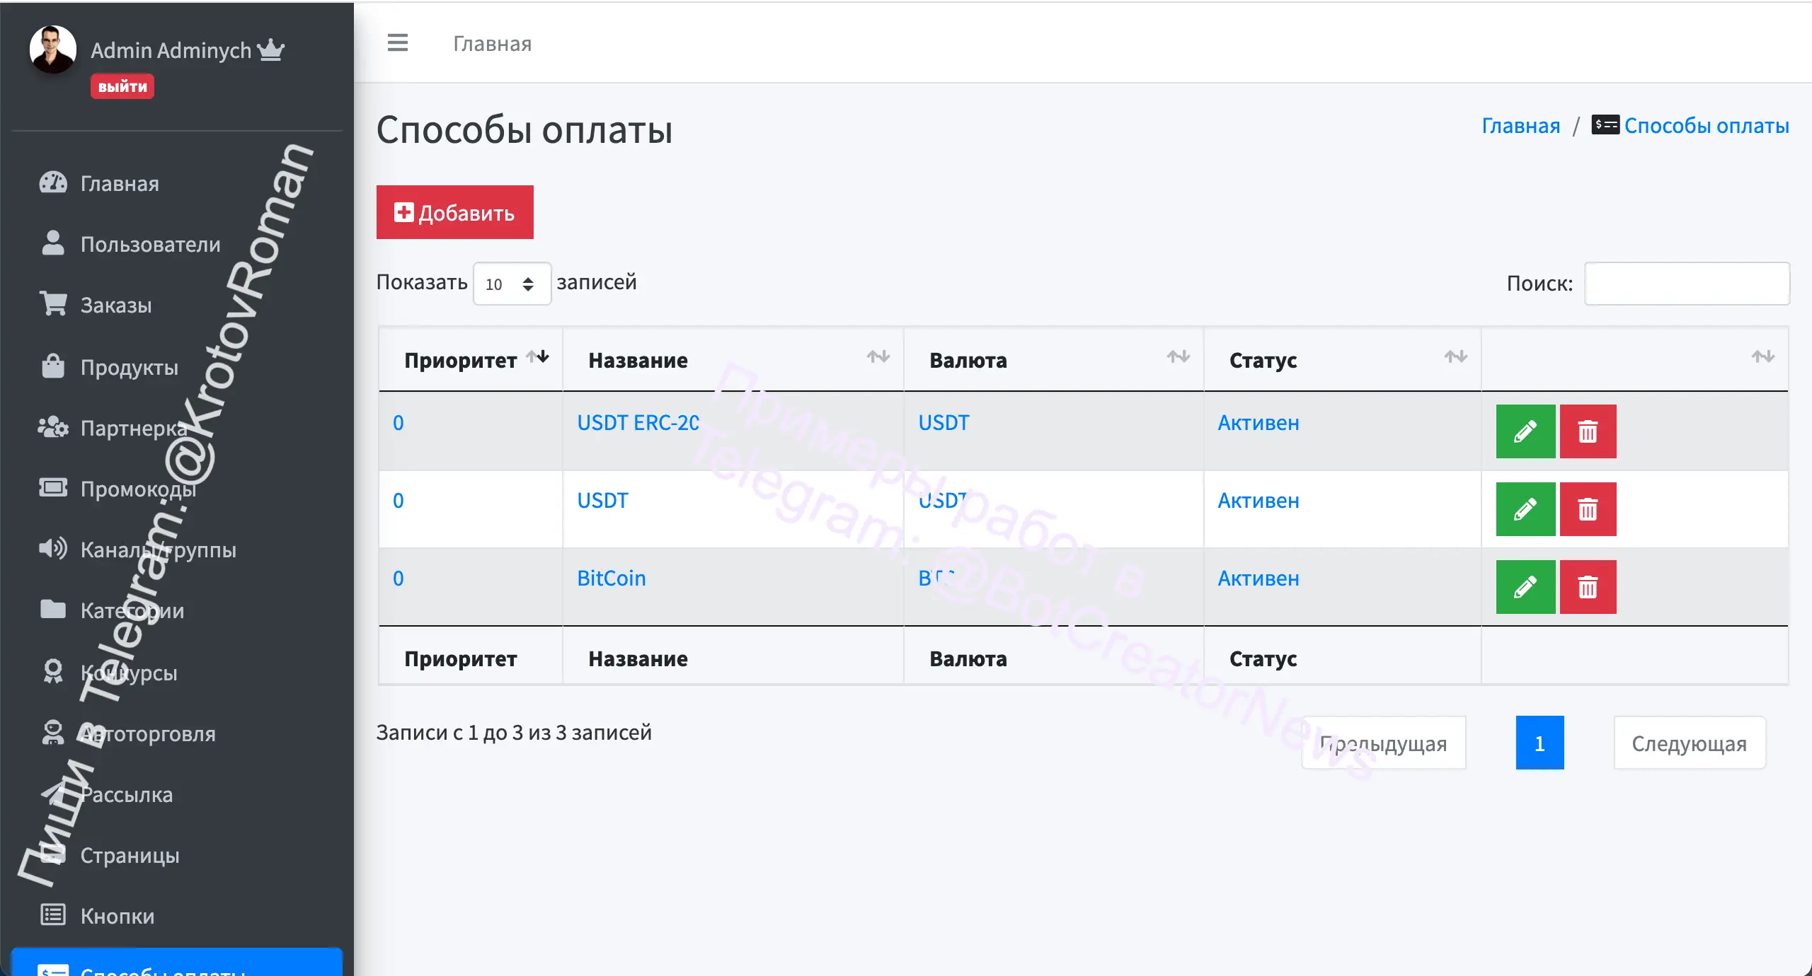1812x976 pixels.
Task: Open the Пользователи user icon
Action: coord(53,243)
